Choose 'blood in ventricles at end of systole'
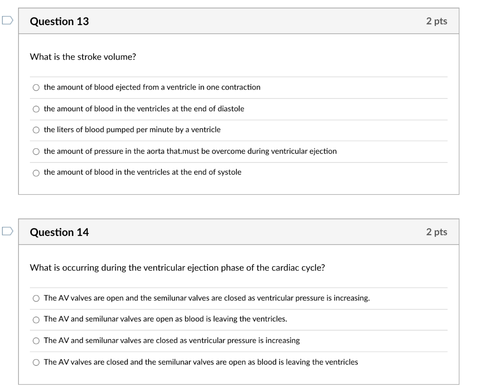 click(x=36, y=172)
